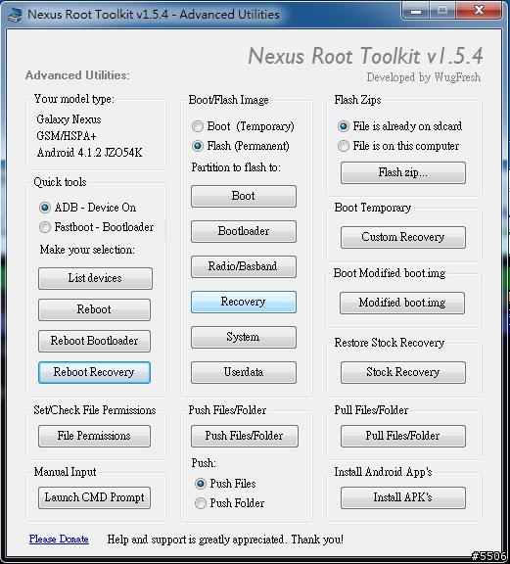Click the Nexus Root Toolkit title bar icon

15,15
